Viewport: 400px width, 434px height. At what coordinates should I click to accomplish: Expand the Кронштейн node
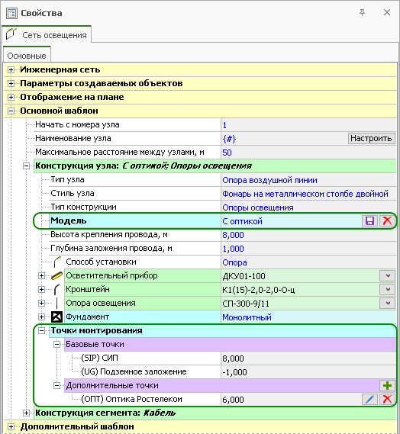[x=41, y=290]
